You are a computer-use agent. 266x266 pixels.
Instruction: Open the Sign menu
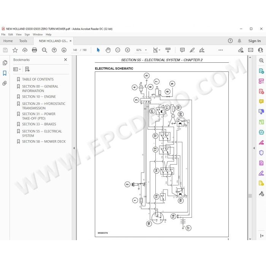tap(27, 35)
